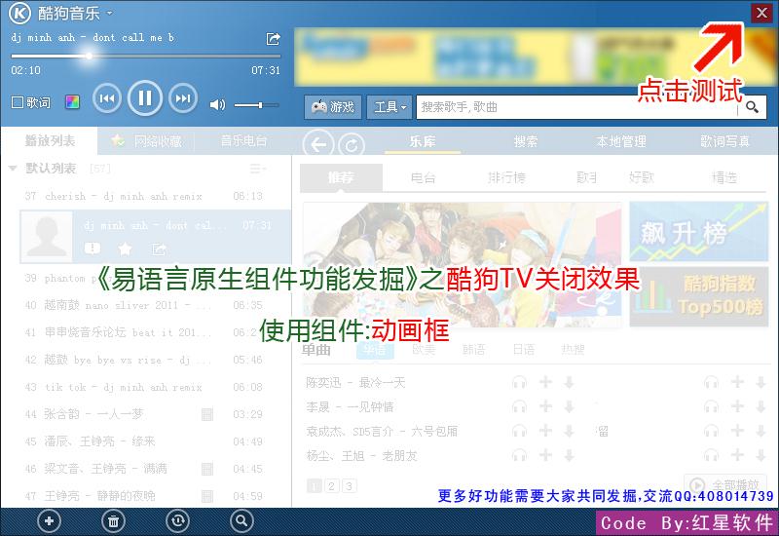Mute using the speaker icon

(x=217, y=104)
